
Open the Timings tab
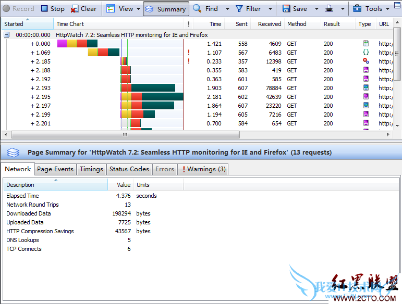pyautogui.click(x=91, y=169)
